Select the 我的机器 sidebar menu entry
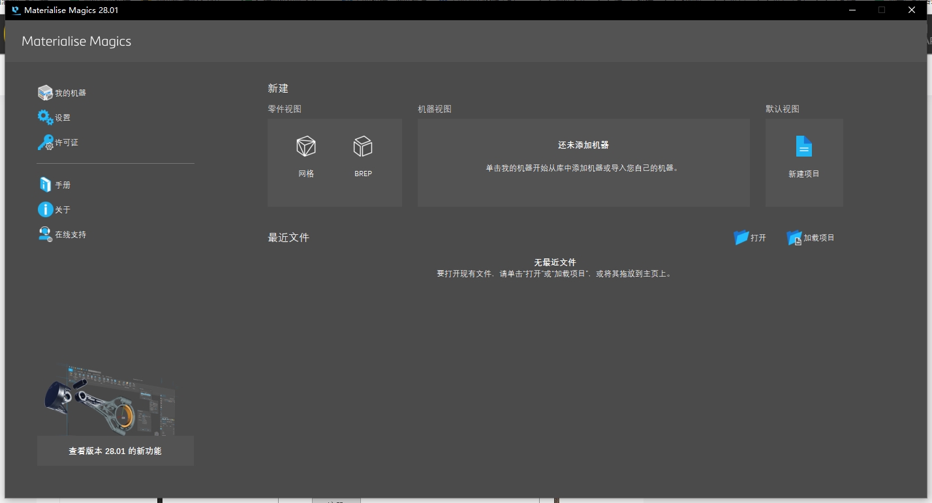This screenshot has height=503, width=932. (69, 92)
